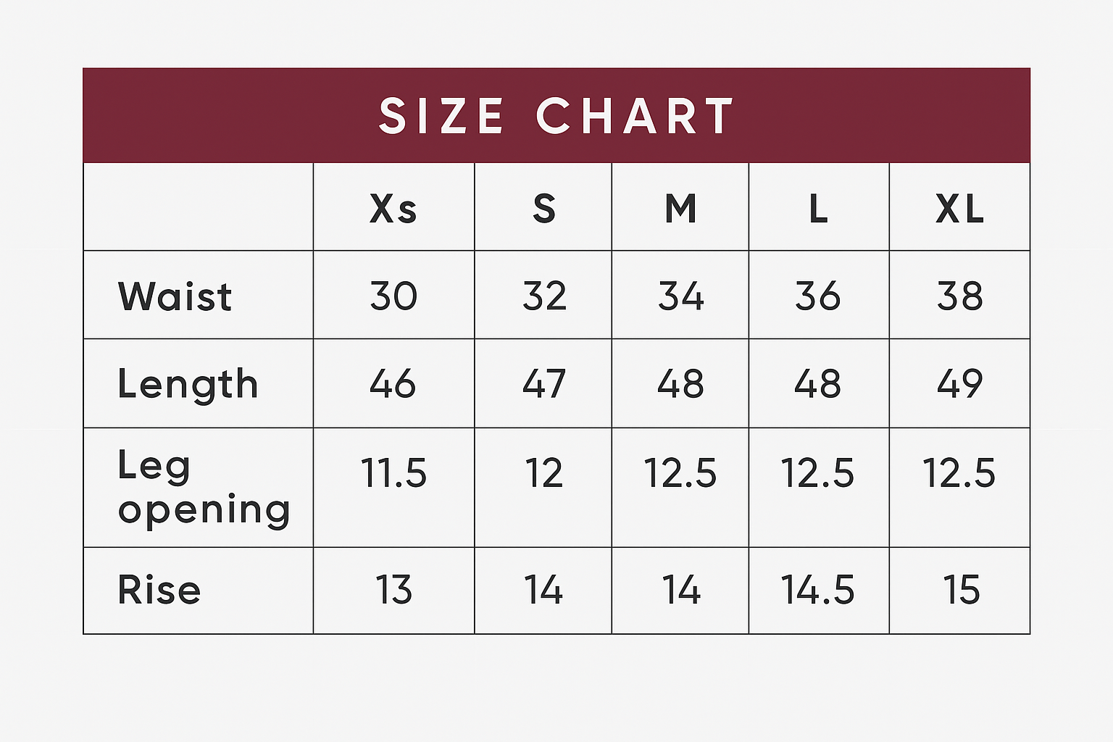
Task: Select the Xs size column header
Action: 393,209
